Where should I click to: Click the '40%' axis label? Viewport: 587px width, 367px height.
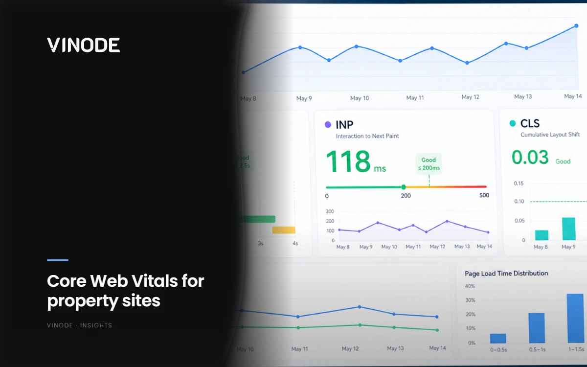(470, 286)
